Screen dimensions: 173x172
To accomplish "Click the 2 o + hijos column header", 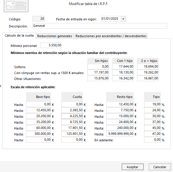I will tap(148, 61).
